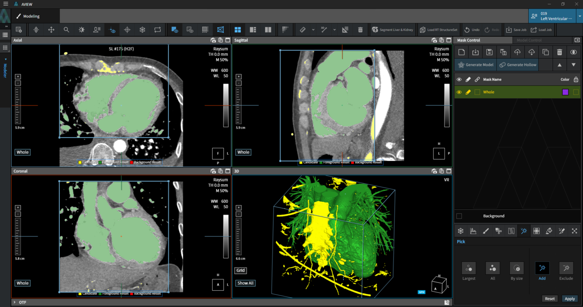This screenshot has width=583, height=307.
Task: Open the ruler measurement tool dropdown arrow
Action: (x=313, y=30)
